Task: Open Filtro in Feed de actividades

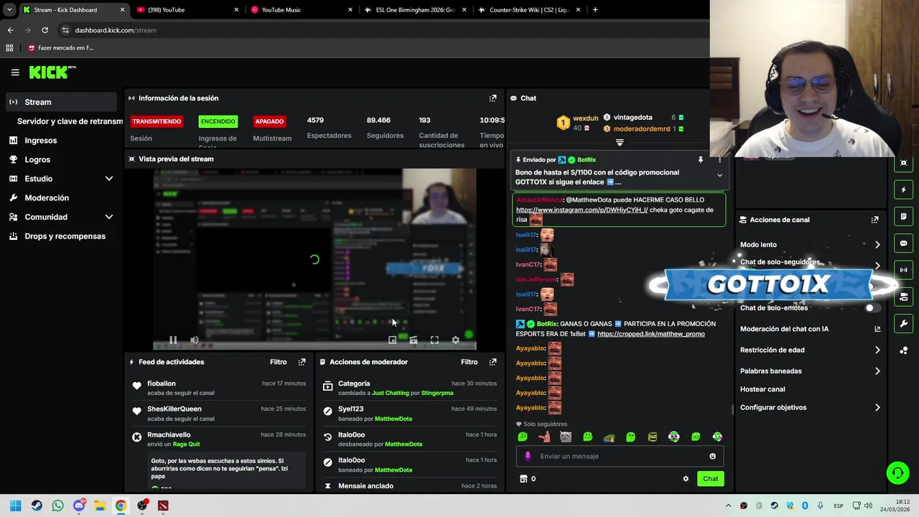Action: (x=278, y=362)
